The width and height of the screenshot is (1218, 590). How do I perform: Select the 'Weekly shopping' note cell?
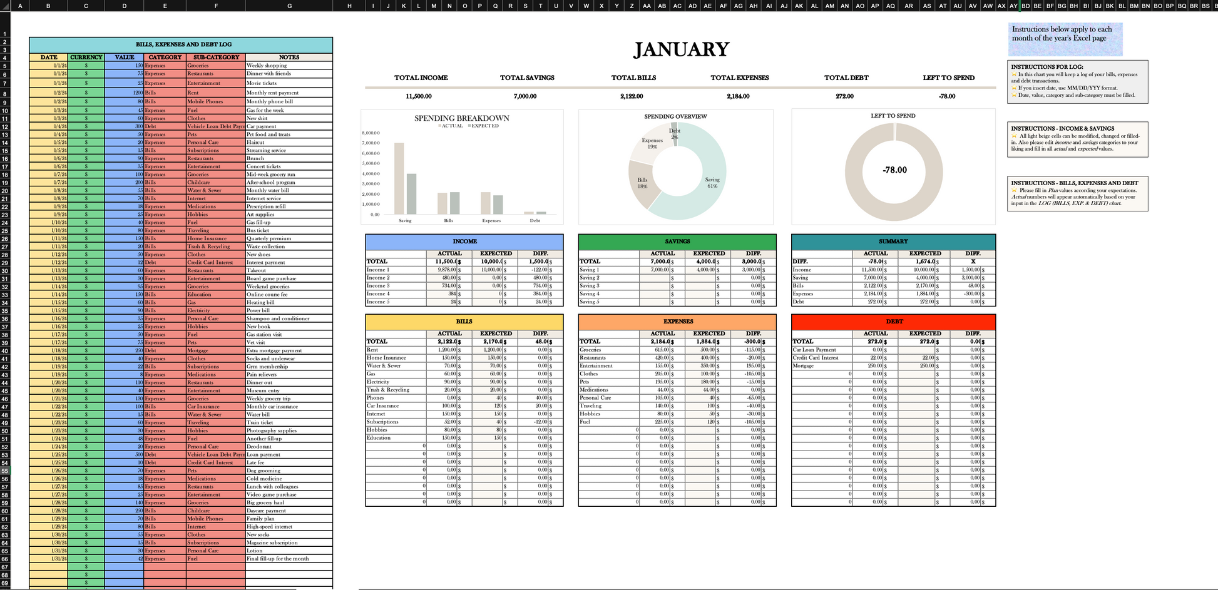289,65
